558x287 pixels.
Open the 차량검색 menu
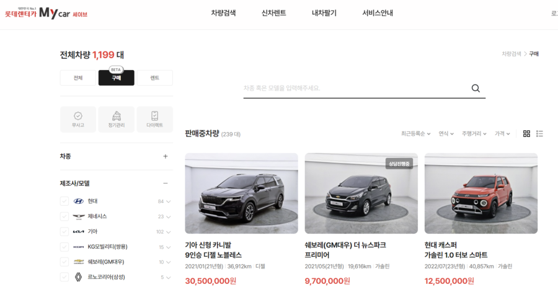(223, 13)
